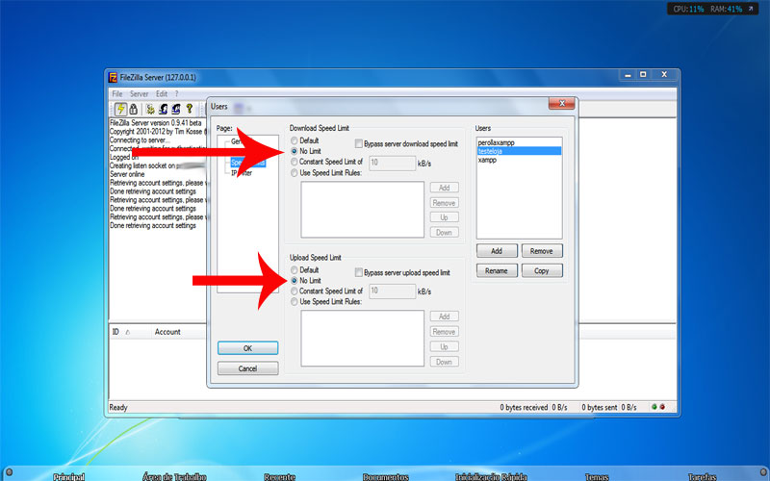Click the FileZilla Server title bar logo icon

pyautogui.click(x=113, y=77)
